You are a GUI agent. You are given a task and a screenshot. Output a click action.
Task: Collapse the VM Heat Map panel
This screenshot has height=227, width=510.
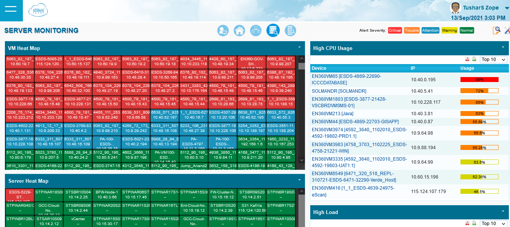coord(300,47)
